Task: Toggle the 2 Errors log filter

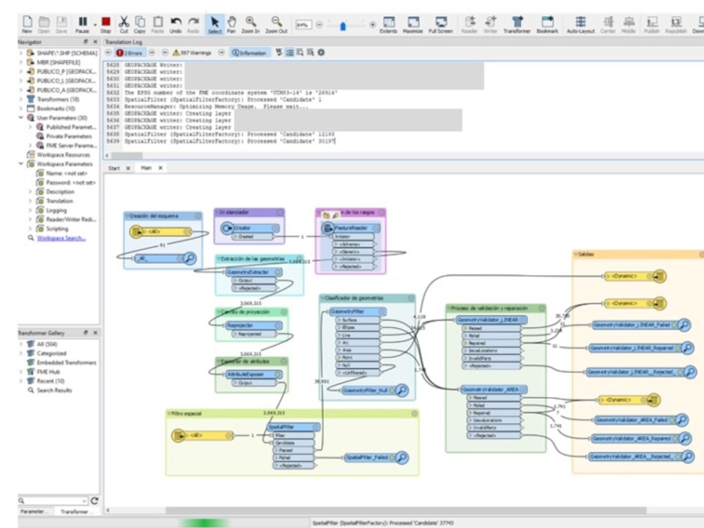Action: pyautogui.click(x=130, y=53)
